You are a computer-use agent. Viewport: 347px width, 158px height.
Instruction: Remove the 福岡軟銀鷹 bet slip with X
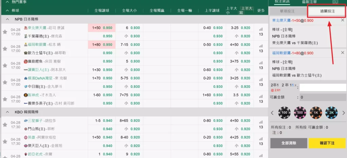[343, 52]
